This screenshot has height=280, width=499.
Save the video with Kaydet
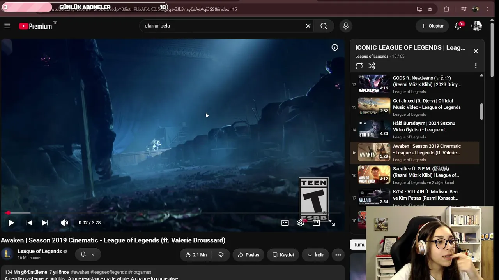(x=283, y=255)
